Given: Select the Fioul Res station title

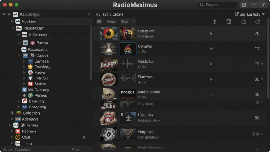Looking at the screenshot, I should point(146,115).
